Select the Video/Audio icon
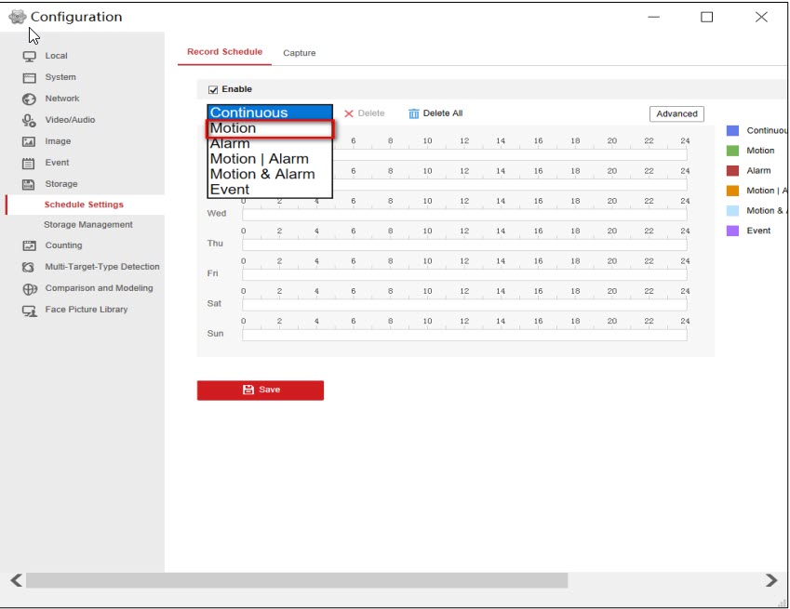The width and height of the screenshot is (790, 609). pyautogui.click(x=29, y=121)
